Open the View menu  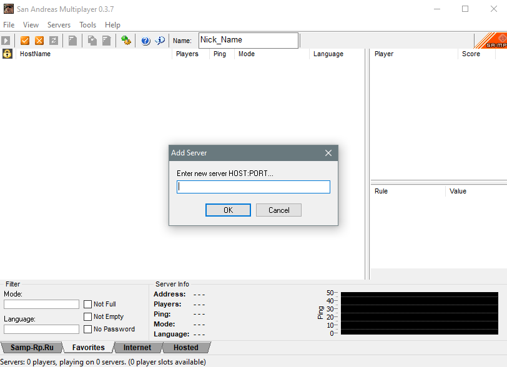31,25
